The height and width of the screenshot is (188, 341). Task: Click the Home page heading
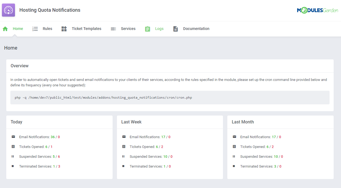[11, 48]
